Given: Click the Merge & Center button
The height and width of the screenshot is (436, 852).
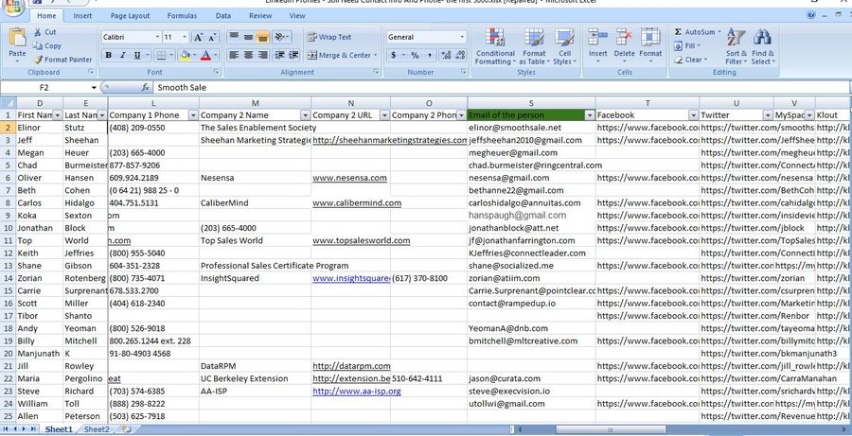Looking at the screenshot, I should click(339, 56).
